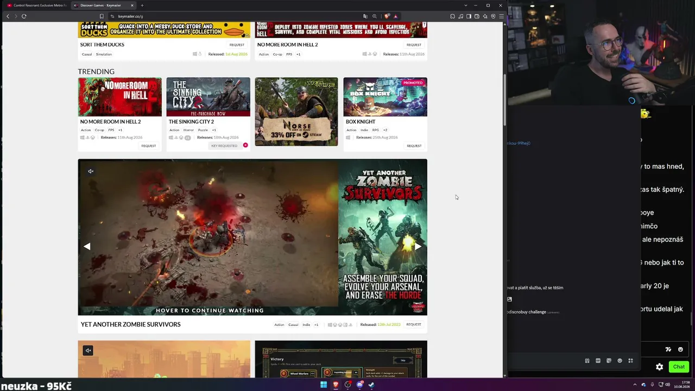Image resolution: width=695 pixels, height=391 pixels.
Task: Bookmark this page using the bookmark icon
Action: (102, 16)
